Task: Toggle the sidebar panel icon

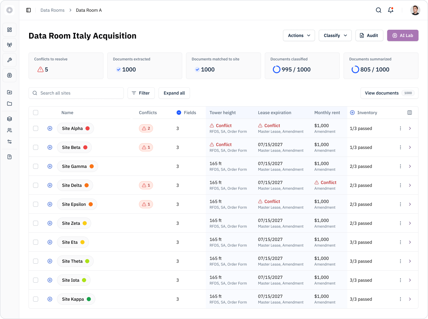Action: [28, 10]
